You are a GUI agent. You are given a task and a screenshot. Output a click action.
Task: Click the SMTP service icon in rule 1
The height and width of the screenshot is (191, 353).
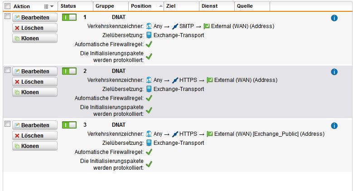click(175, 26)
